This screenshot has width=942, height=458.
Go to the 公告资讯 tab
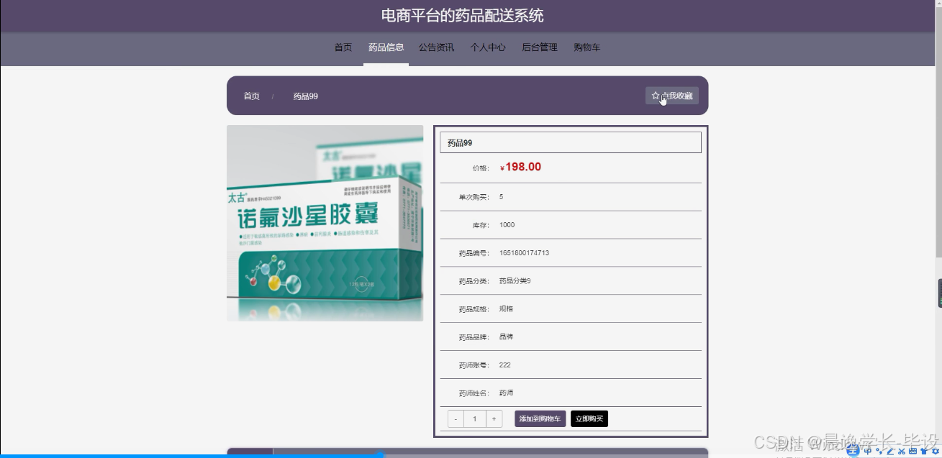(436, 47)
